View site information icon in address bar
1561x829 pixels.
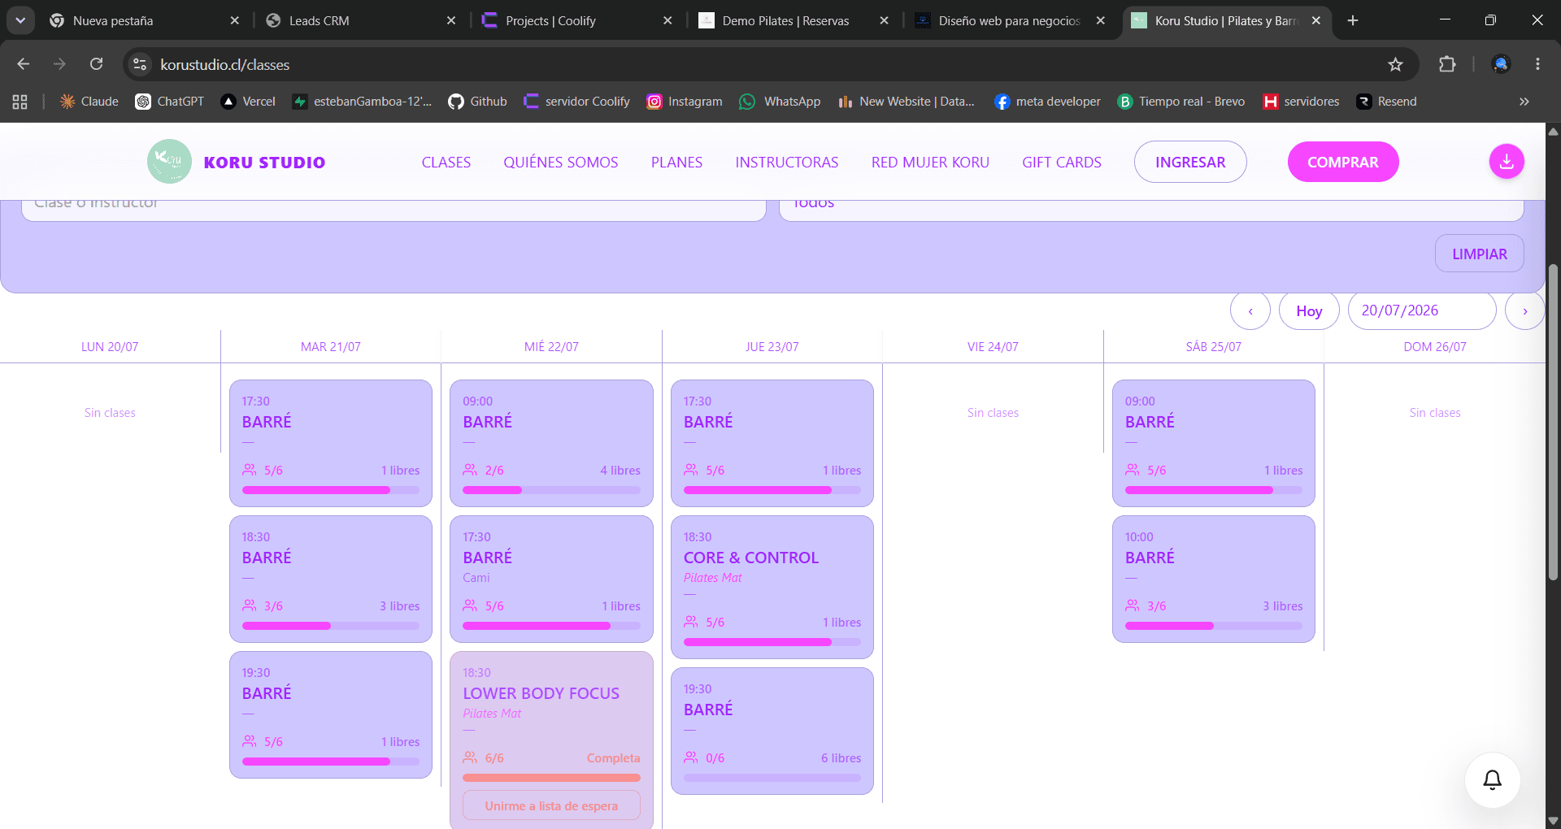click(140, 64)
